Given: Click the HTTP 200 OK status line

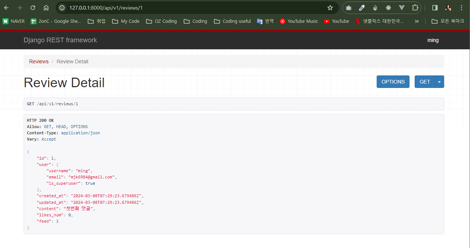Looking at the screenshot, I should [x=40, y=120].
